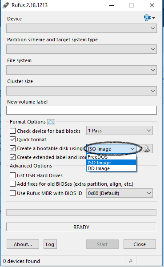Open the language selection globe icon
This screenshot has height=267, width=164.
149,18
